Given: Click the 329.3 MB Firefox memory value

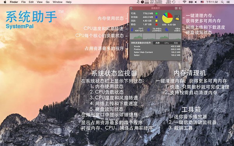Looking at the screenshot, I should point(175,49).
